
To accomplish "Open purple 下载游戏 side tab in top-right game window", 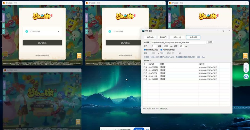I will coord(170,18).
